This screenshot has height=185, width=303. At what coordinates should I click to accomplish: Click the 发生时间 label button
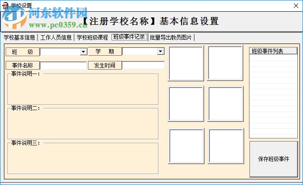click(105, 65)
